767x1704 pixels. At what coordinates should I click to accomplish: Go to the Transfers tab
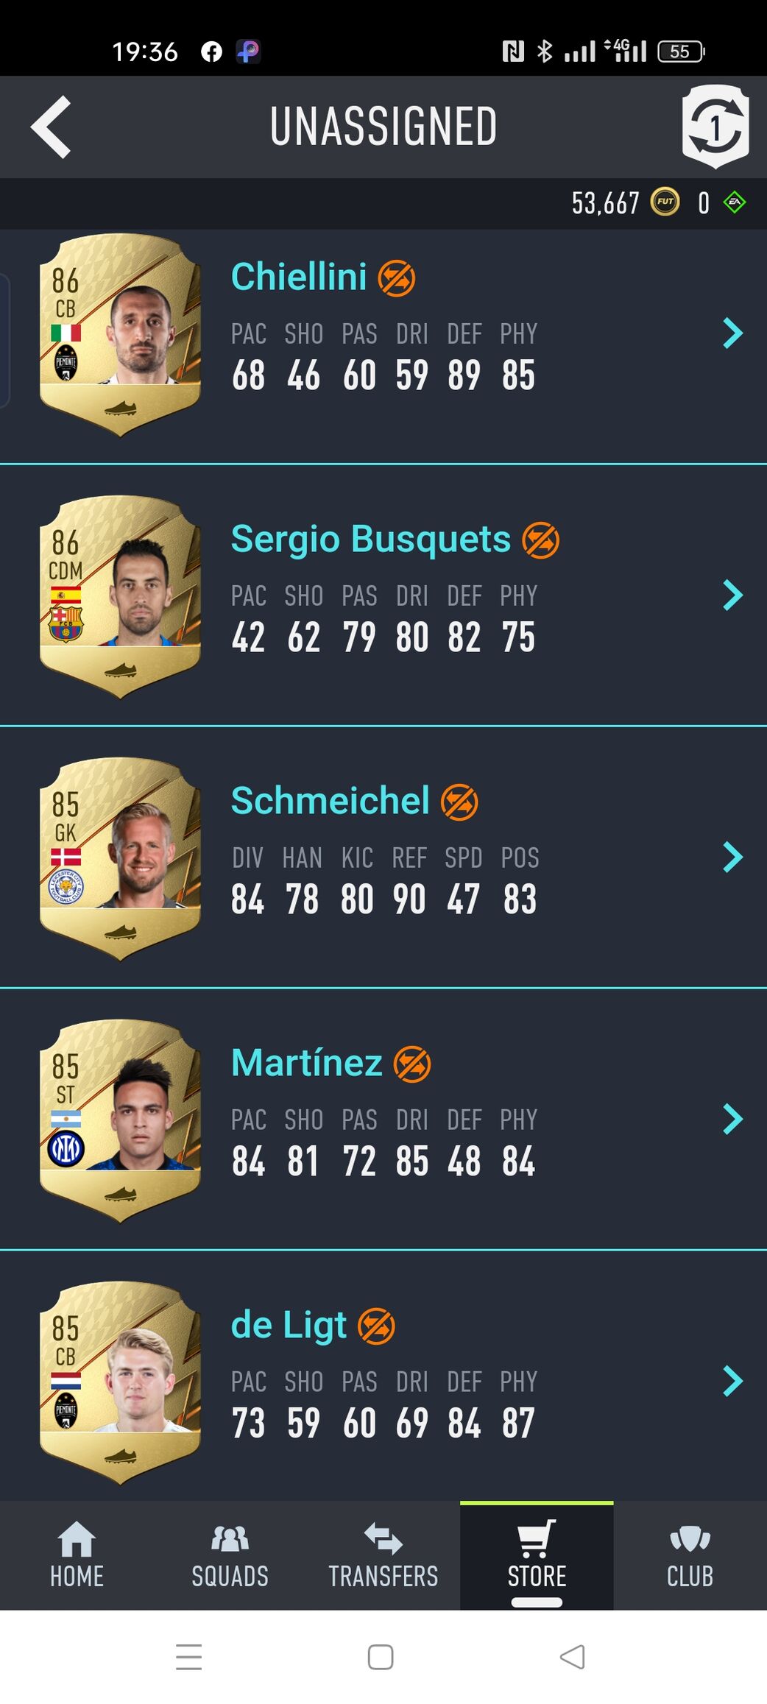383,1555
